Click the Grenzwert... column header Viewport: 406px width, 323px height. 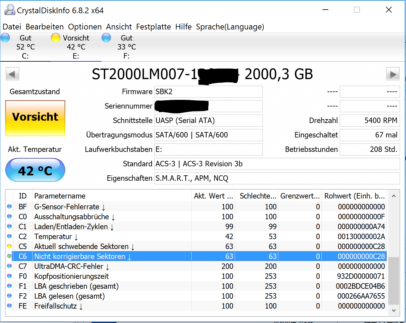[x=300, y=196]
